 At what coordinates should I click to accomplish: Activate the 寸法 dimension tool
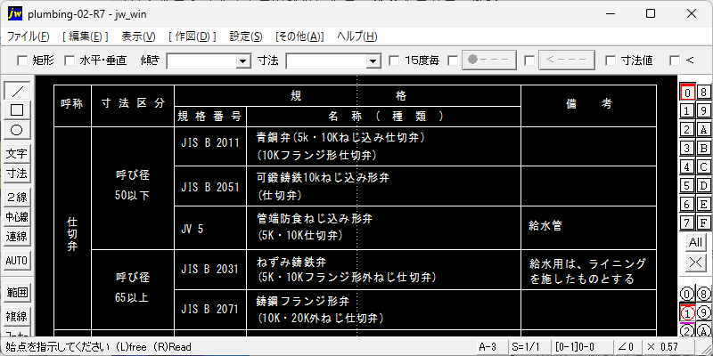tap(17, 173)
